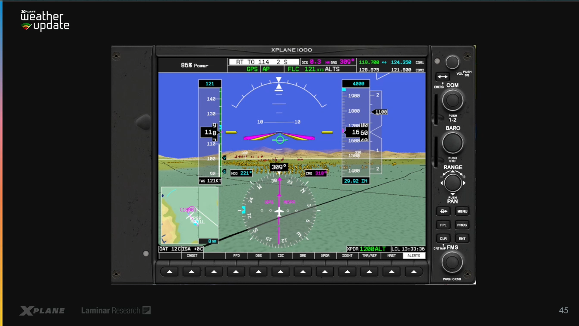Click the Direct-To button on the bezel
Image resolution: width=579 pixels, height=326 pixels.
coord(443,212)
